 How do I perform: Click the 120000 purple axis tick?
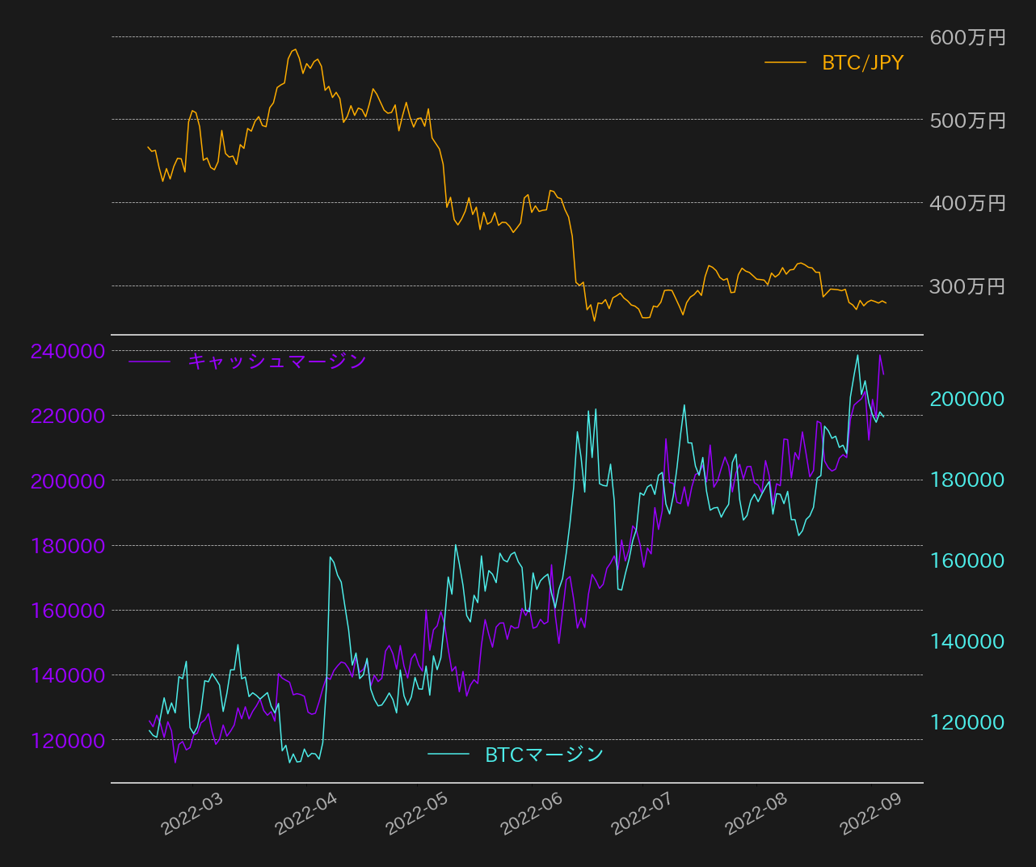(x=68, y=741)
